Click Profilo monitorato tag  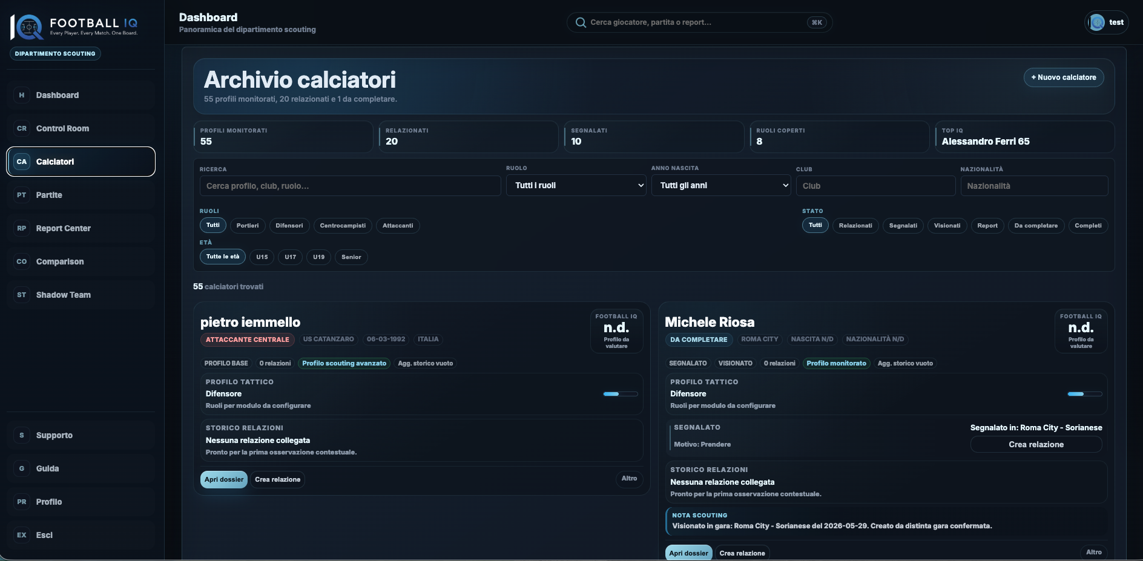(x=836, y=363)
